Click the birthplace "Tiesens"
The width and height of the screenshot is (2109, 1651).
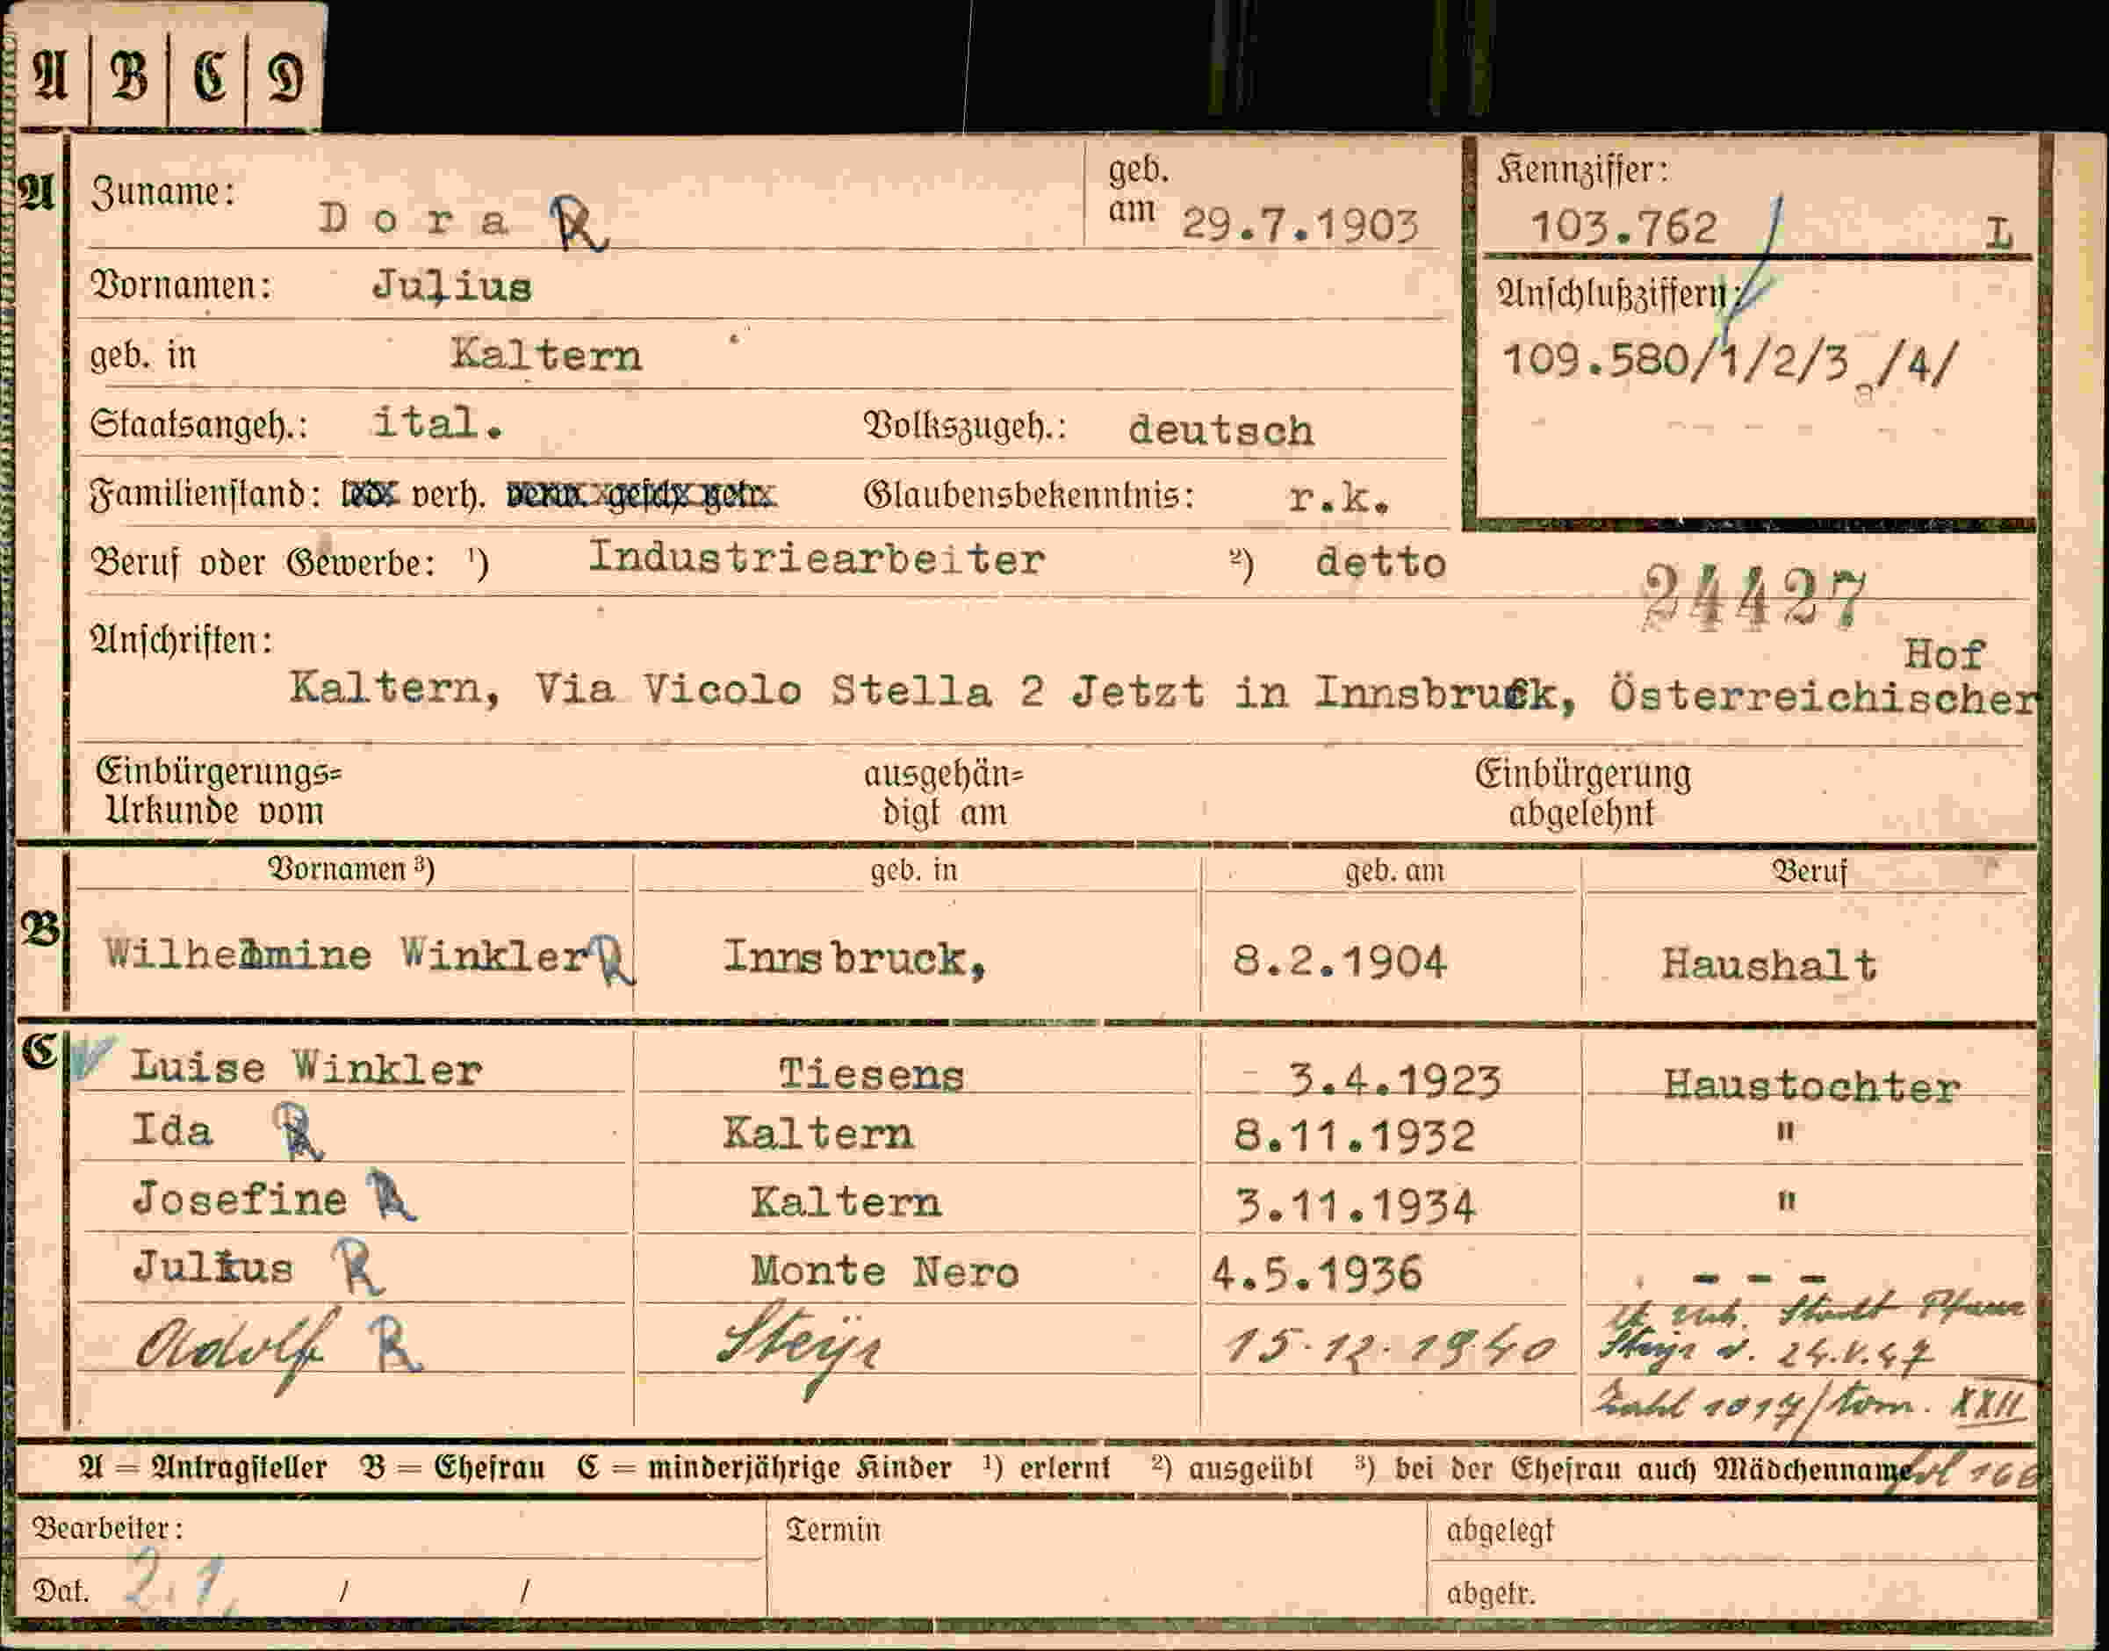(x=872, y=1075)
